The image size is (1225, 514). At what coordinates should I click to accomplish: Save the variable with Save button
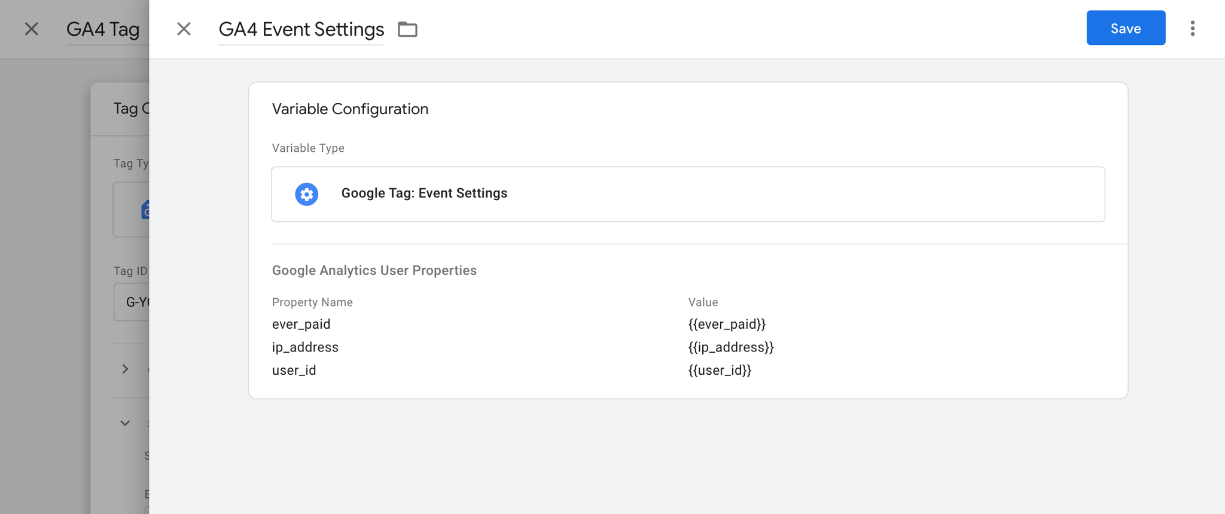(x=1126, y=28)
